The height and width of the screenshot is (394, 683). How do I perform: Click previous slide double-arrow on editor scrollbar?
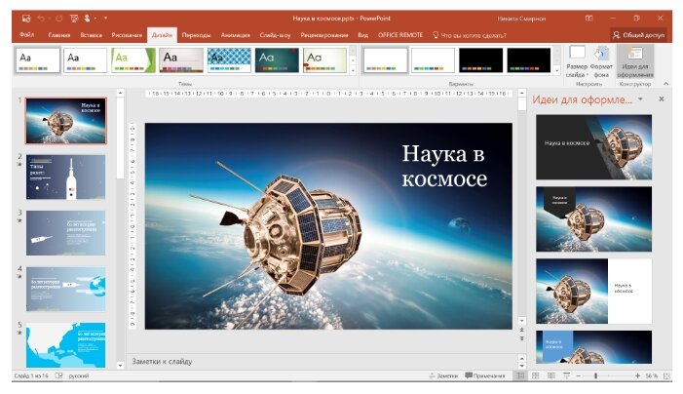522,330
